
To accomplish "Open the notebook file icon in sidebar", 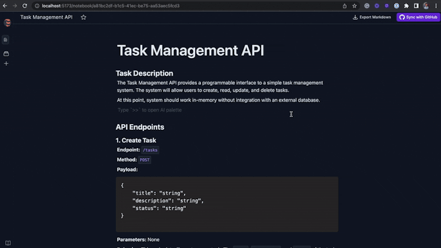I will pos(6,40).
